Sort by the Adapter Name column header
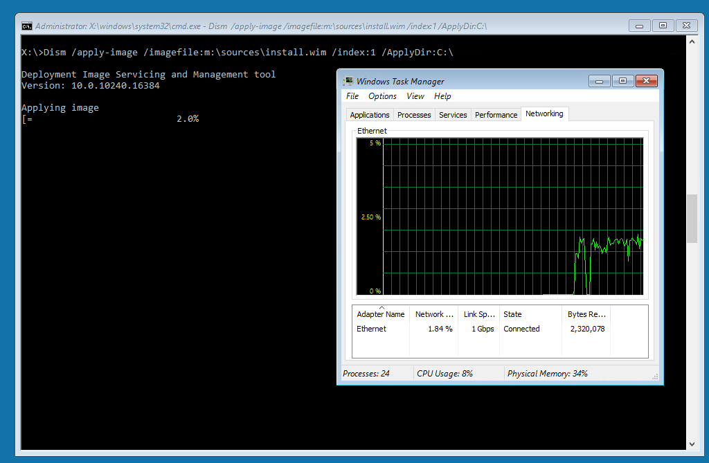The height and width of the screenshot is (463, 709). [x=381, y=314]
